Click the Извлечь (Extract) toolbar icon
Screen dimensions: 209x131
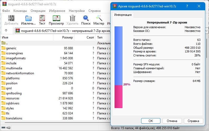click(28, 18)
